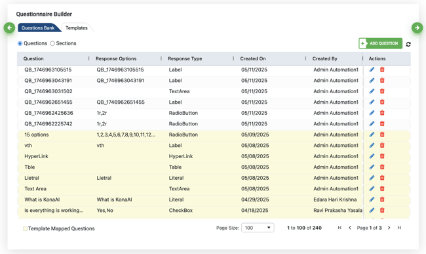426x254 pixels.
Task: Delete the 'Is everything is working' question
Action: (382, 210)
